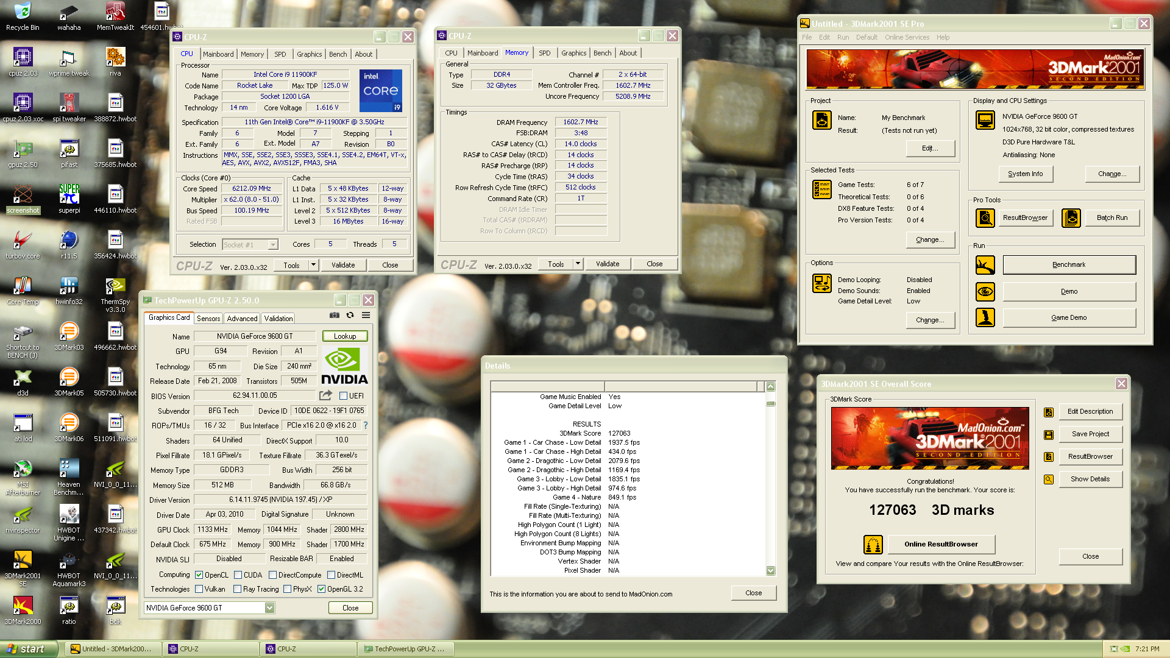1170x658 pixels.
Task: Click the Details list scrollbar thumb
Action: tap(770, 404)
